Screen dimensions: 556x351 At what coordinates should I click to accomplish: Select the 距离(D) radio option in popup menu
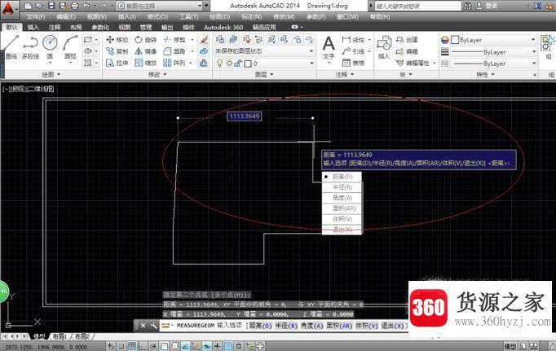click(x=342, y=177)
